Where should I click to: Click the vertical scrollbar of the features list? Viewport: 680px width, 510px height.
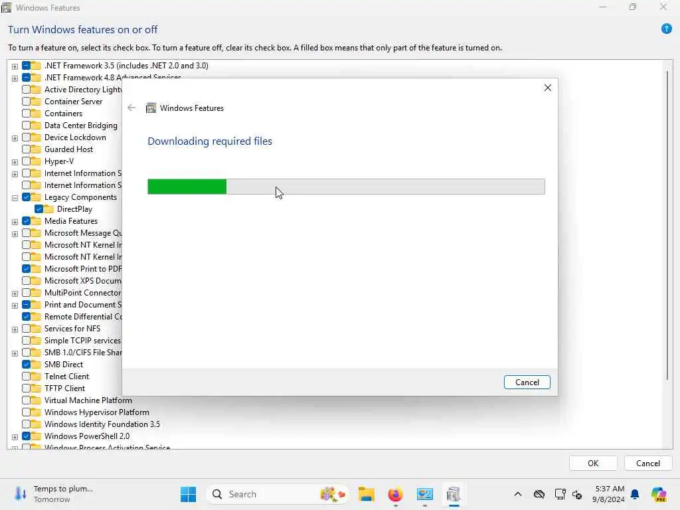point(667,226)
